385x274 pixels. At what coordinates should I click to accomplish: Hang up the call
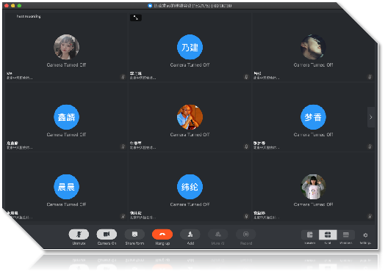162,234
